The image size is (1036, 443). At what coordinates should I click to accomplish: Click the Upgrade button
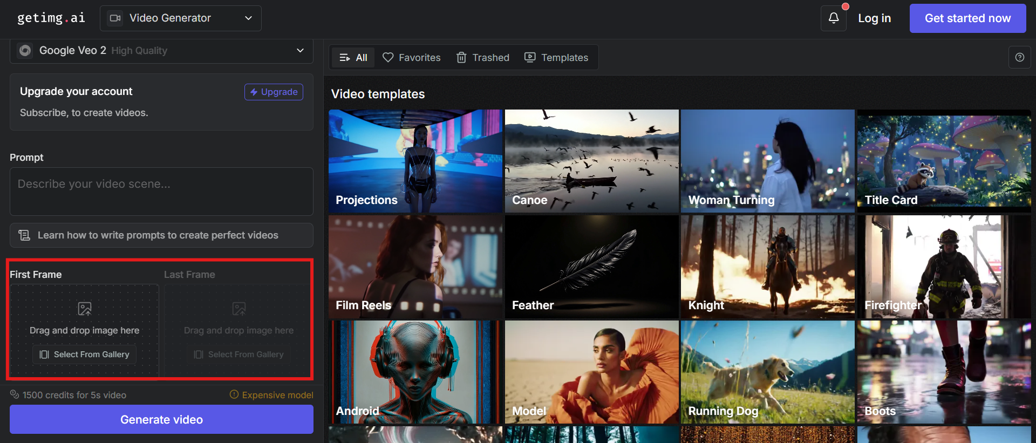coord(274,92)
